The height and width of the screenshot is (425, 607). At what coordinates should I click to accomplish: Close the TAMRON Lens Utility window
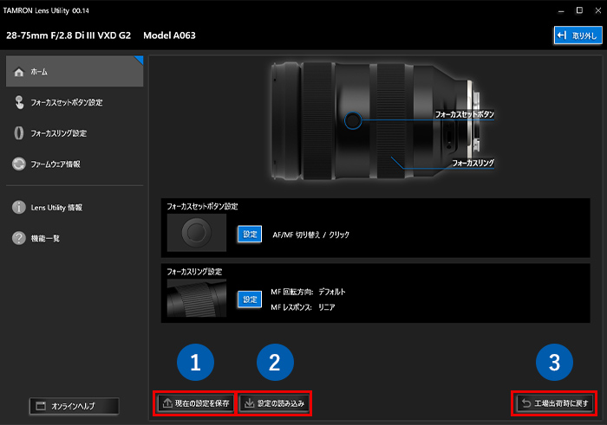point(598,10)
